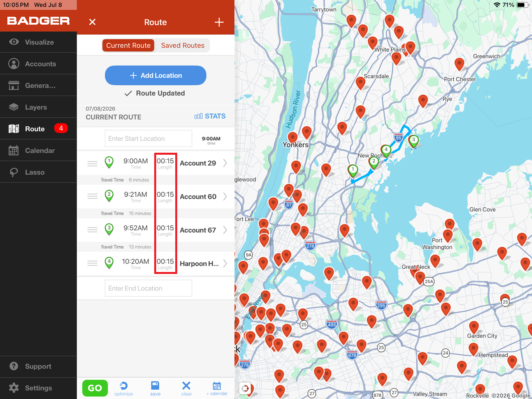Activate the Lasso tool
The image size is (532, 399).
(x=38, y=172)
